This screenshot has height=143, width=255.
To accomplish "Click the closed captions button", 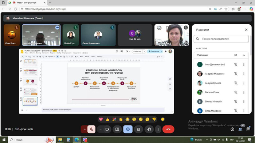I will point(138,129).
